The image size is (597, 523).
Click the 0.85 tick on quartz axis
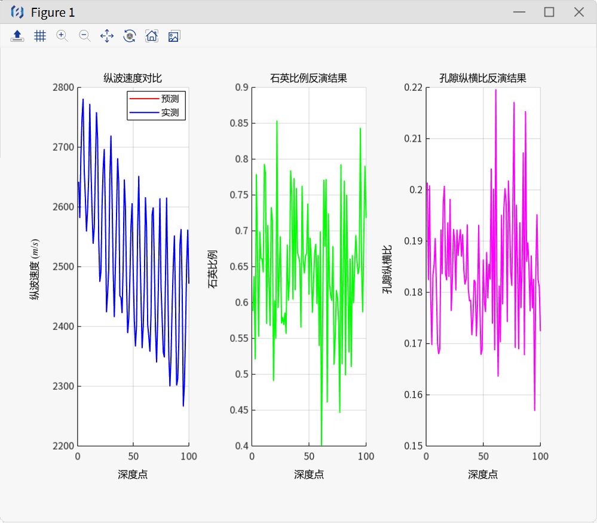tap(239, 123)
